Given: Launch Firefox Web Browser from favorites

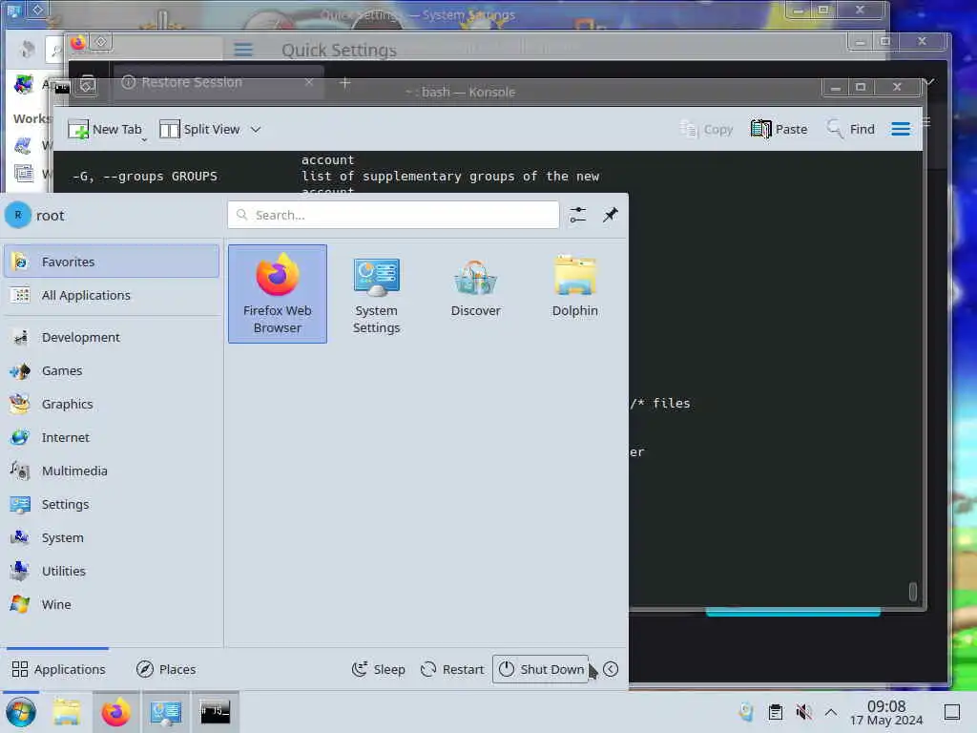Looking at the screenshot, I should point(278,294).
